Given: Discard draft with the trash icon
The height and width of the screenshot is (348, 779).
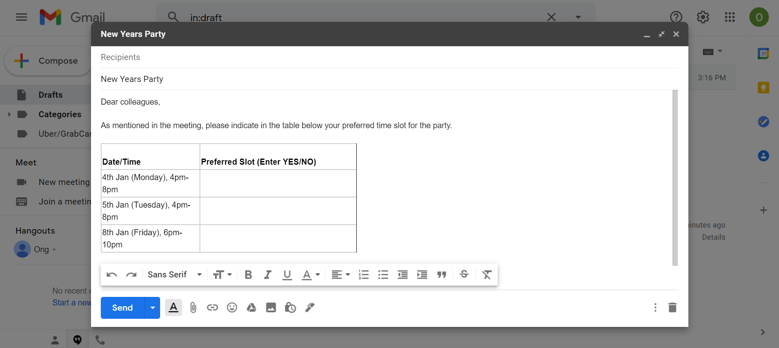Looking at the screenshot, I should coord(673,308).
